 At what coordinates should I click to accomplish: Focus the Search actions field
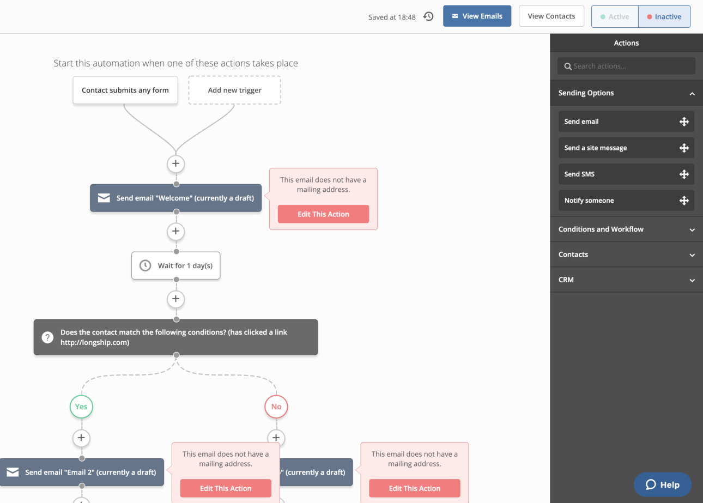[x=626, y=66]
